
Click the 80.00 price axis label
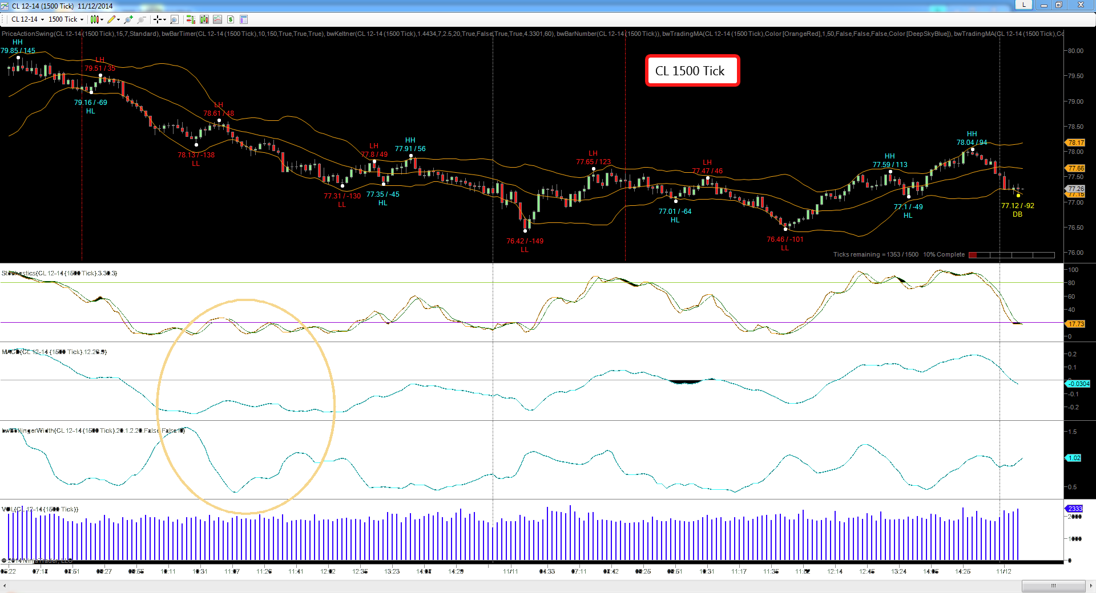tap(1075, 51)
